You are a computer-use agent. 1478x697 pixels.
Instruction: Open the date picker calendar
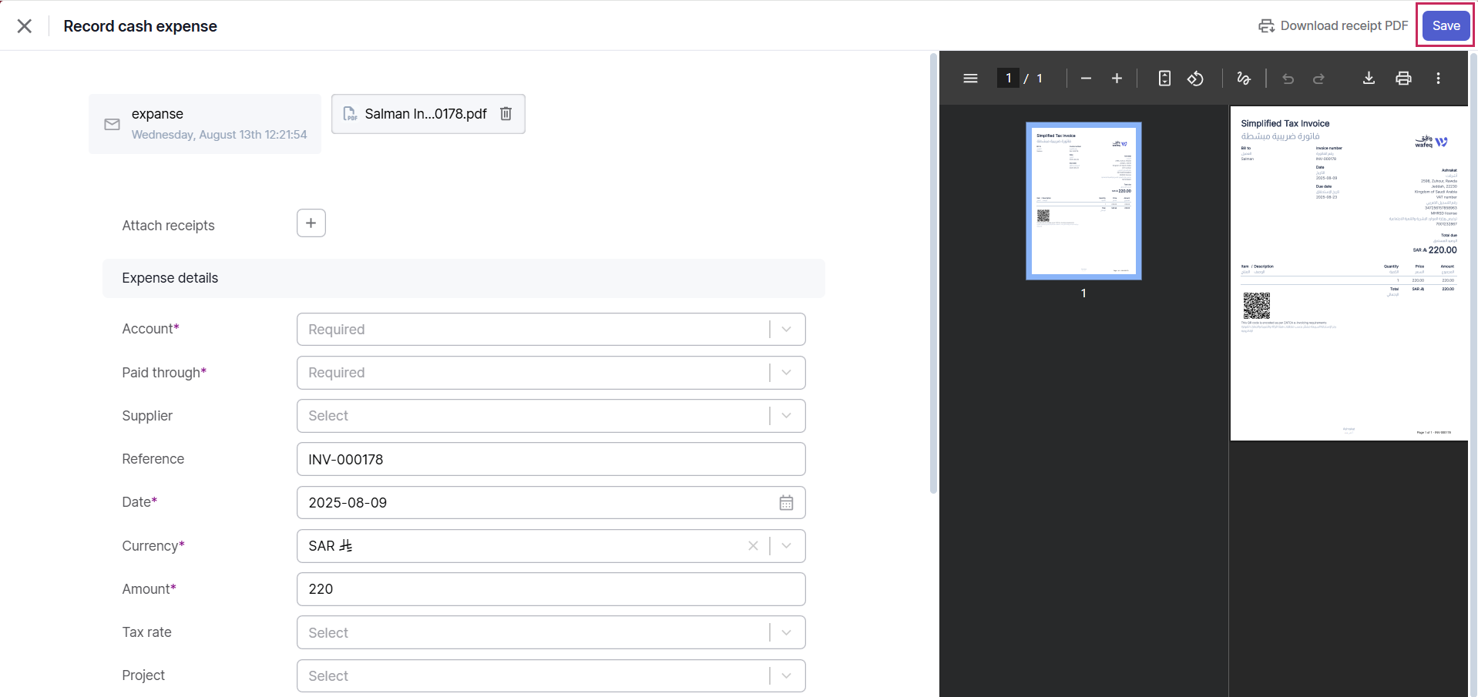click(786, 503)
